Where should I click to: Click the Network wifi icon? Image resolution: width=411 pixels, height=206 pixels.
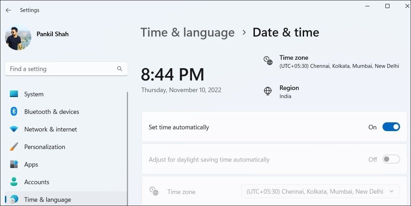[14, 129]
